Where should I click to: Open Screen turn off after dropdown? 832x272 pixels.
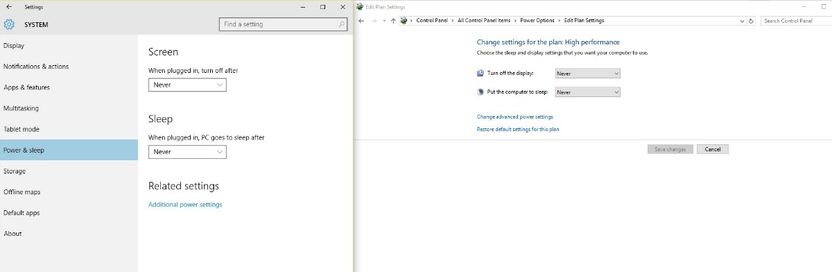pyautogui.click(x=187, y=85)
